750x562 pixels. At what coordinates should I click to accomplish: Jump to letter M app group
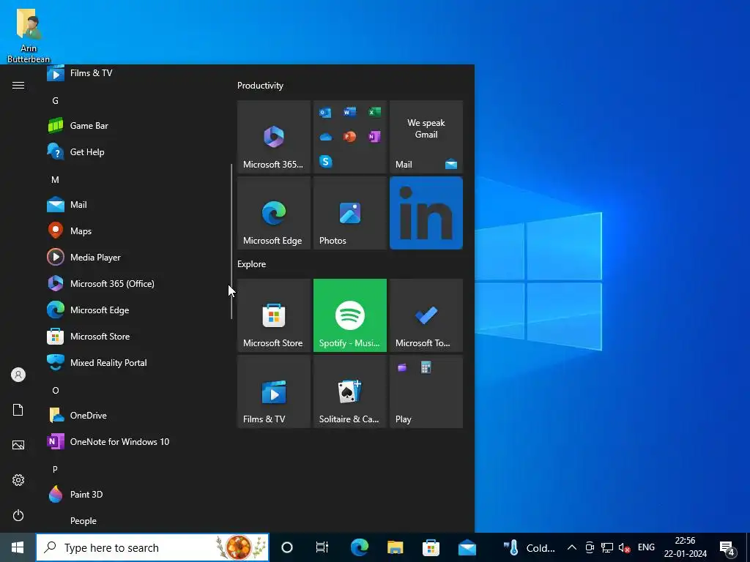pyautogui.click(x=56, y=180)
